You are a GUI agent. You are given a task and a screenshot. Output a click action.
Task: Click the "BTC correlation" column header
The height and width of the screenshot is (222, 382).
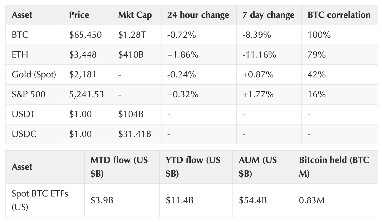click(x=339, y=15)
